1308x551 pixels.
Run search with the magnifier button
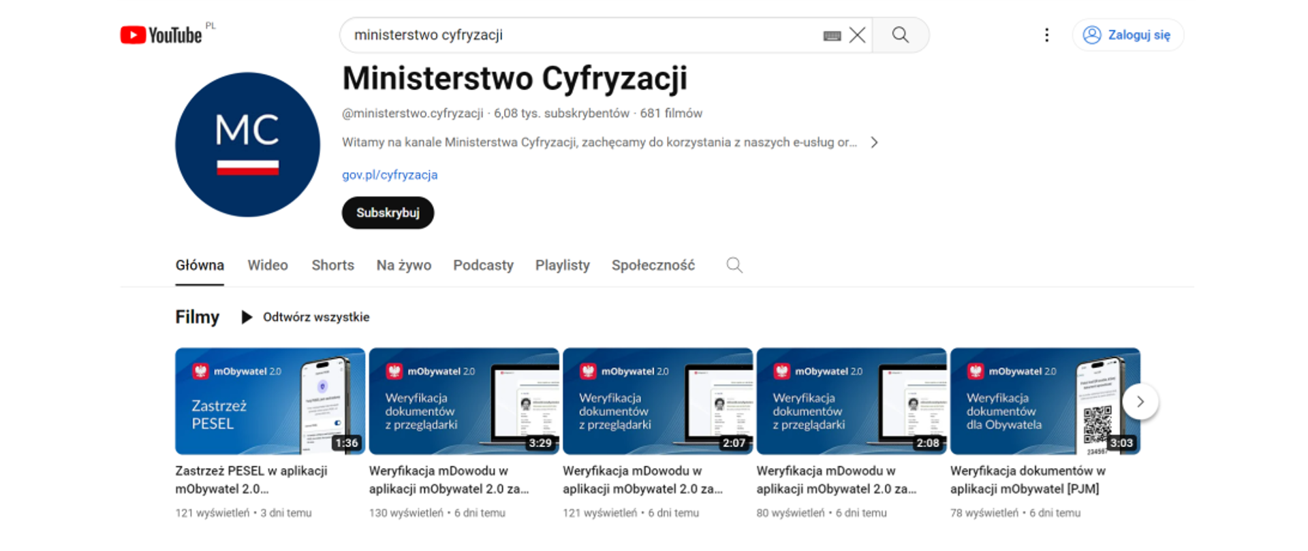pyautogui.click(x=901, y=35)
